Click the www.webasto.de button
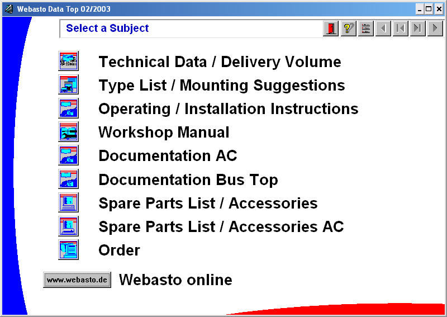The width and height of the screenshot is (447, 317). coord(77,280)
